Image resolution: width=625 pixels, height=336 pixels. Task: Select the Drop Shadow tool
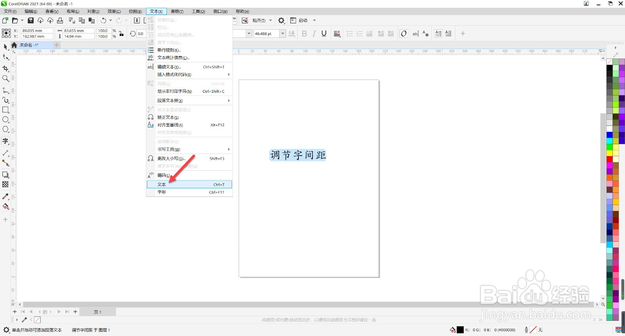coord(5,175)
